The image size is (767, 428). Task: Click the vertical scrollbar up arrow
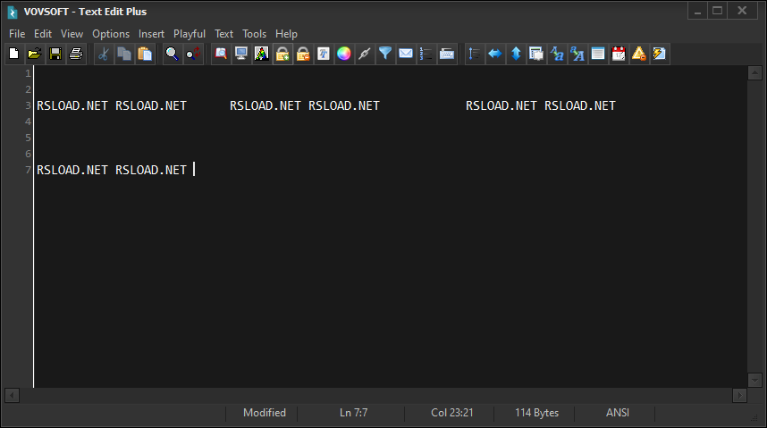pos(754,73)
